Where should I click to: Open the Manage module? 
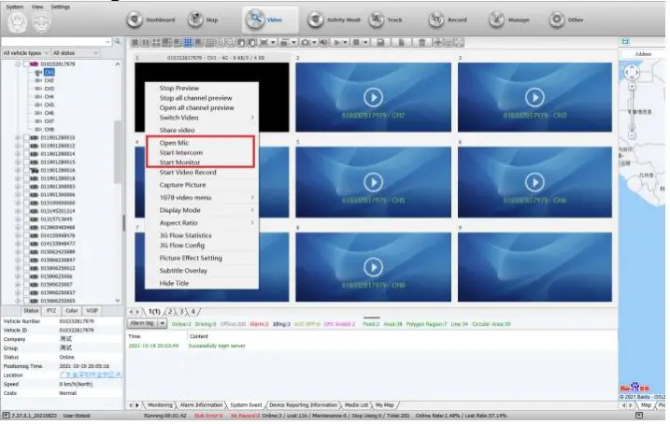point(509,20)
